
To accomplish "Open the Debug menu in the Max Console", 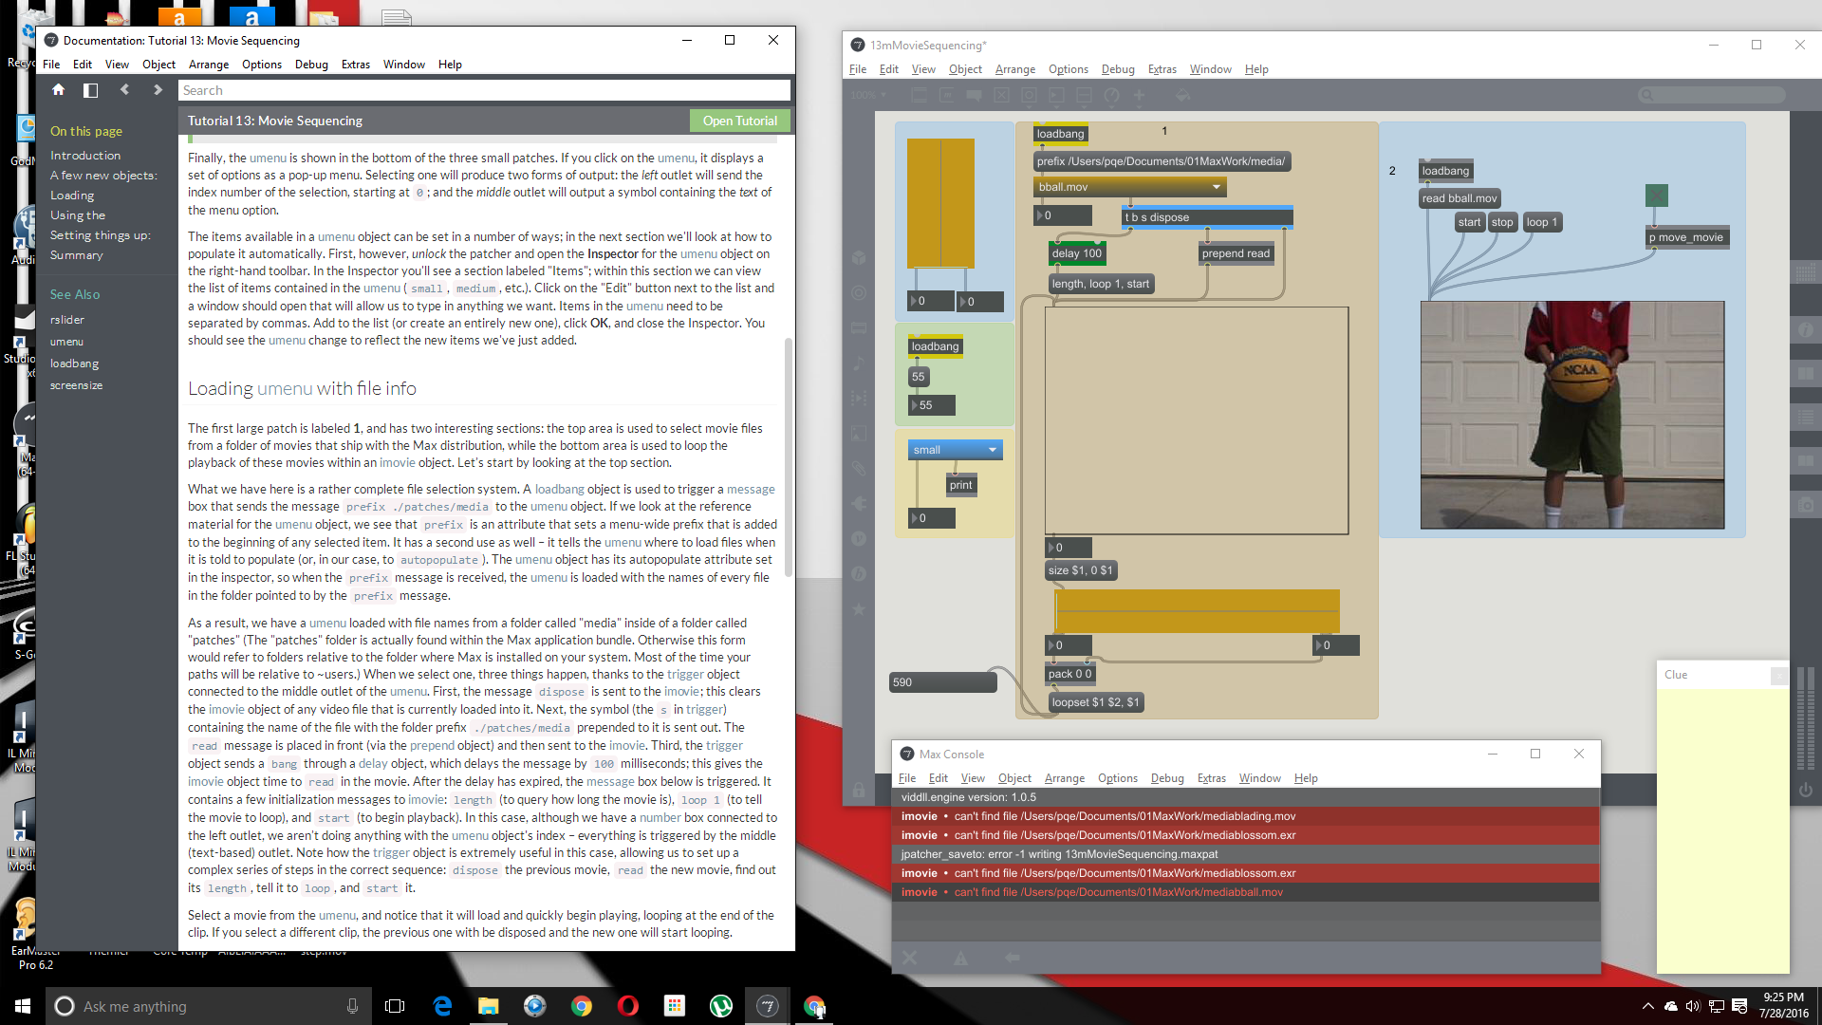I will coord(1166,778).
